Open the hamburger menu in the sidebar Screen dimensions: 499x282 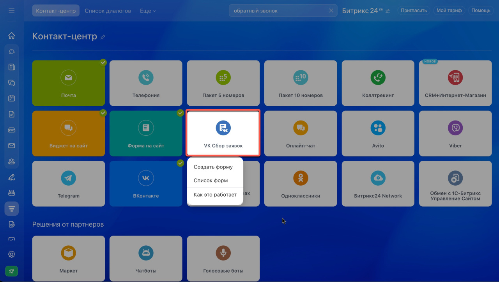12,11
